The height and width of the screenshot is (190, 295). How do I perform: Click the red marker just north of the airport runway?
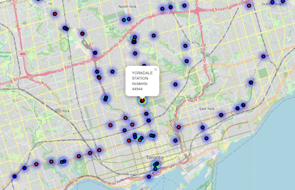point(82,34)
